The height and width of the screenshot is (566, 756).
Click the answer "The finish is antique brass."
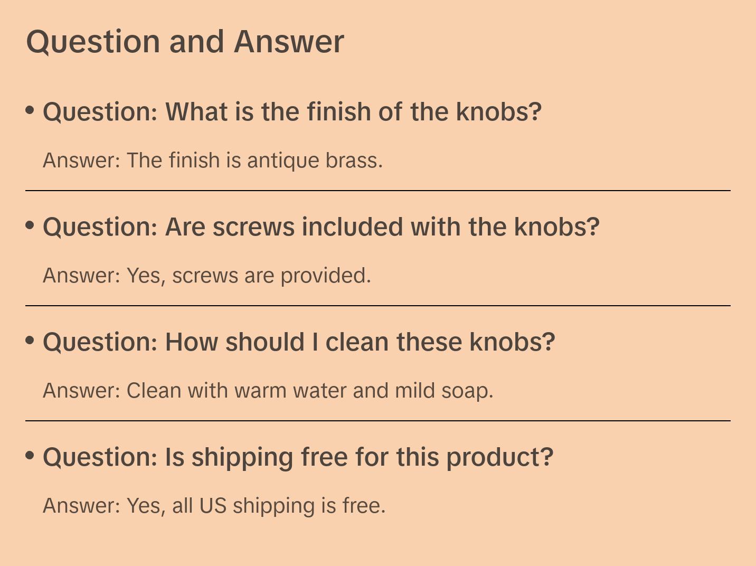(x=213, y=161)
